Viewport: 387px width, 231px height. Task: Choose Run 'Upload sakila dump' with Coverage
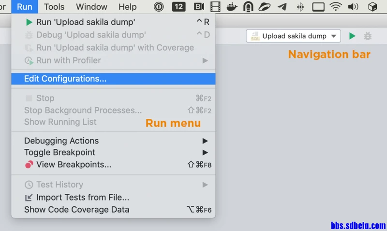(113, 47)
